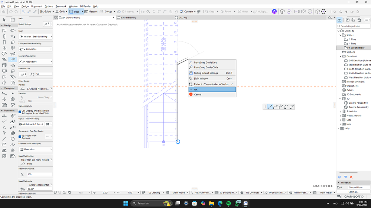
Task: Select the Slab tool
Action: 13,31
